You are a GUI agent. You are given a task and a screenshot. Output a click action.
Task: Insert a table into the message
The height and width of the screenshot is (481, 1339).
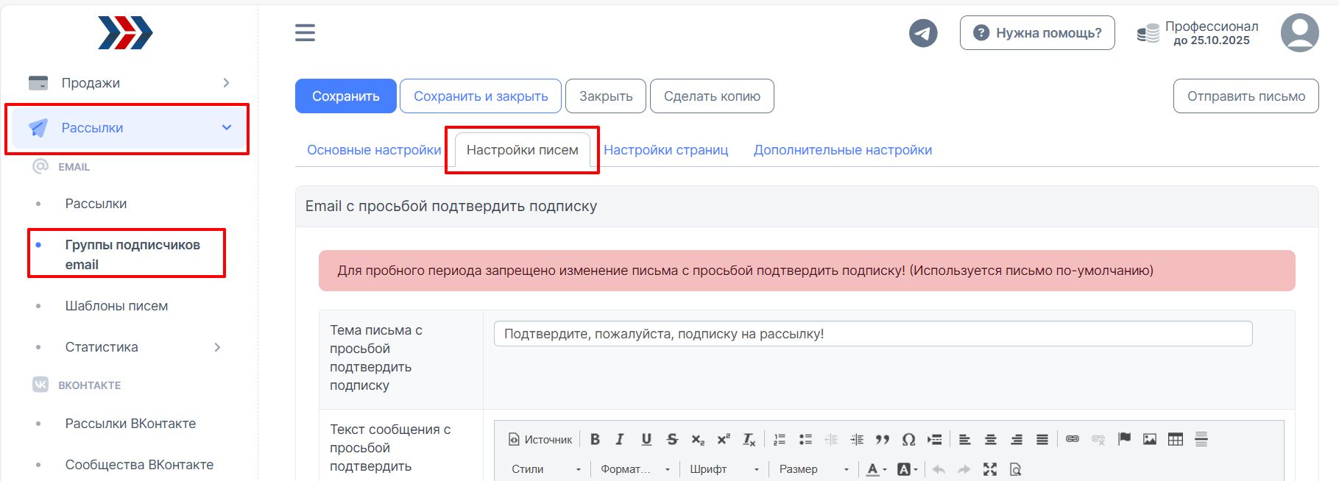tap(1176, 439)
